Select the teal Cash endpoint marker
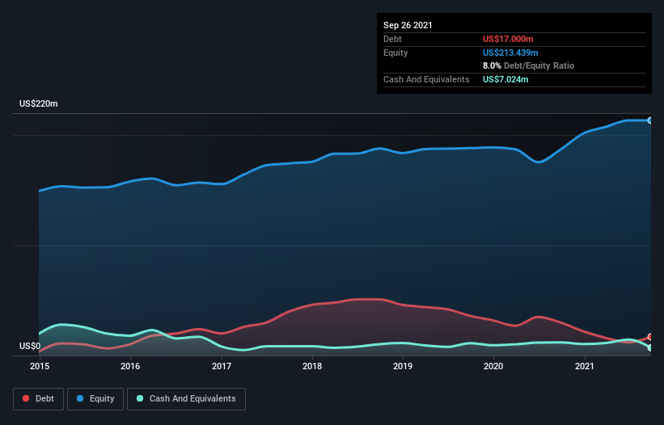The width and height of the screenshot is (664, 425). click(650, 347)
